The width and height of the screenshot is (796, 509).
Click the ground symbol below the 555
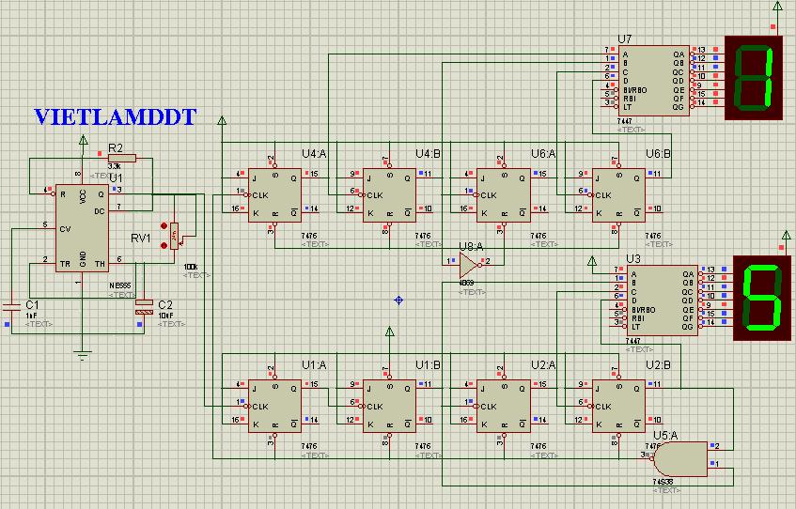[x=83, y=354]
